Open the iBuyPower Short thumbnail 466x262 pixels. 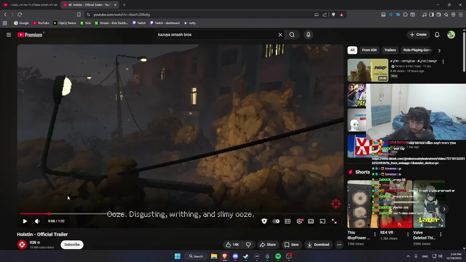tap(363, 204)
